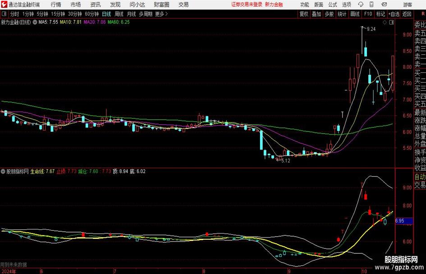The height and width of the screenshot is (274, 426).
Task: Expand the 更多 period options
Action: coord(161,14)
